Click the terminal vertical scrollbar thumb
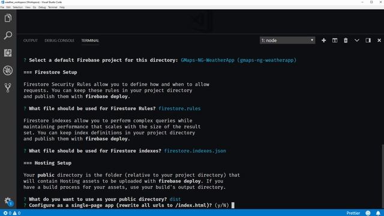384x216 pixels. 383,176
